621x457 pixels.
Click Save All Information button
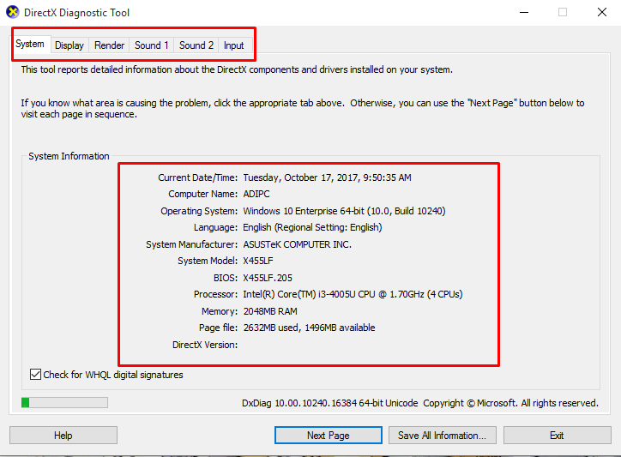442,436
